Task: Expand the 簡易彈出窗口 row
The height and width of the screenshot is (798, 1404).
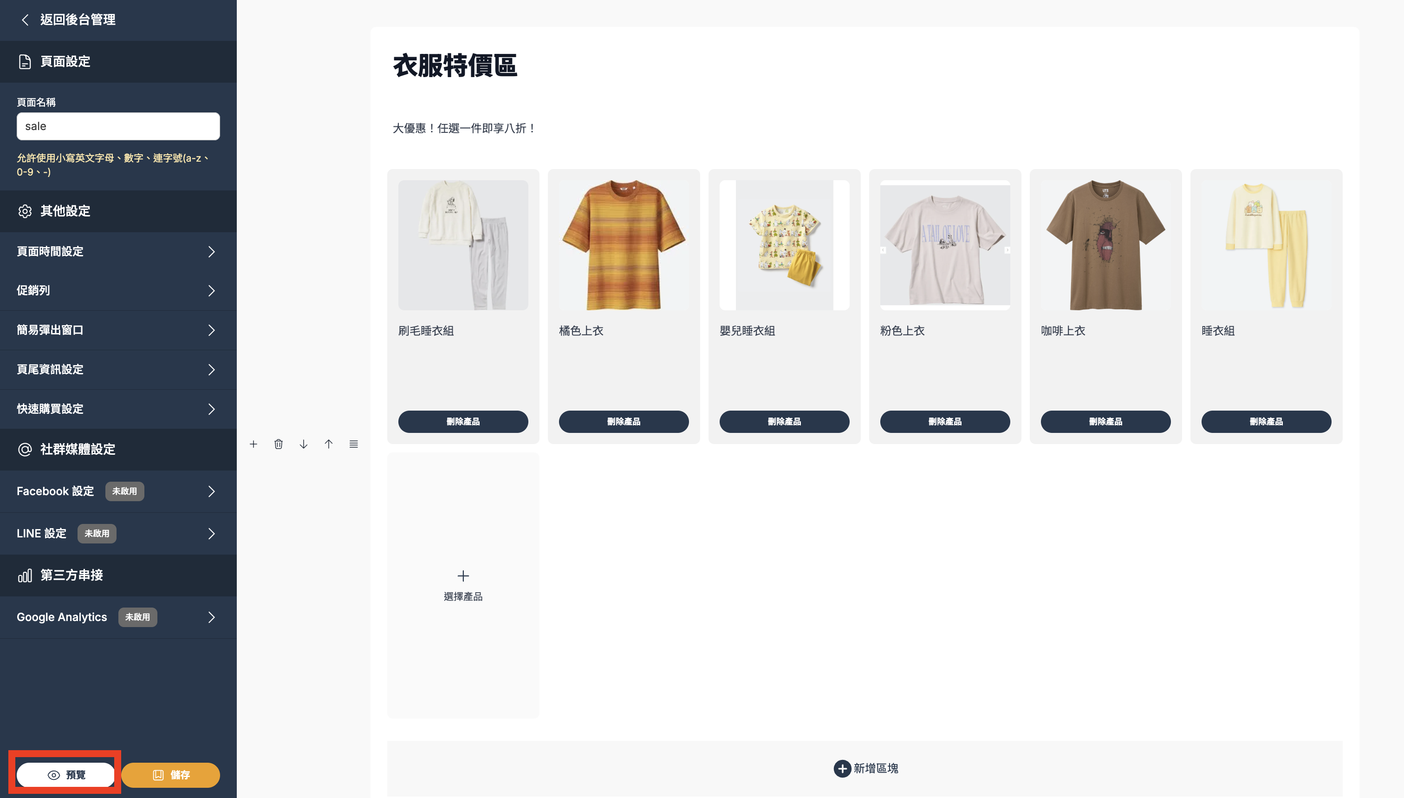Action: 118,330
